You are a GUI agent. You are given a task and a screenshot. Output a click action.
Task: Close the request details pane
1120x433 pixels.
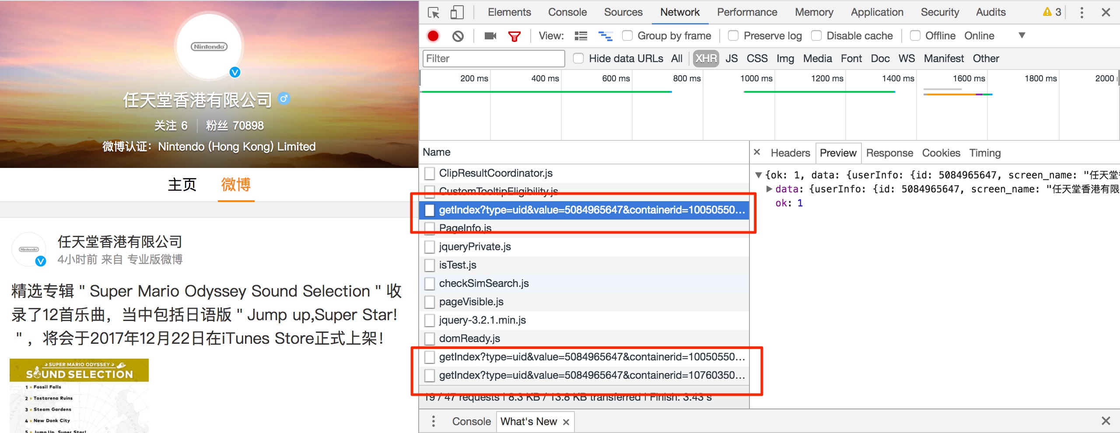pos(757,152)
